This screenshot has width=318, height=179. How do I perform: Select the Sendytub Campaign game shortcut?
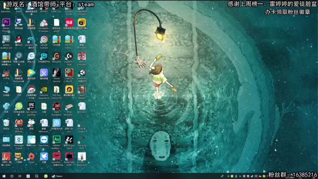tap(44, 23)
